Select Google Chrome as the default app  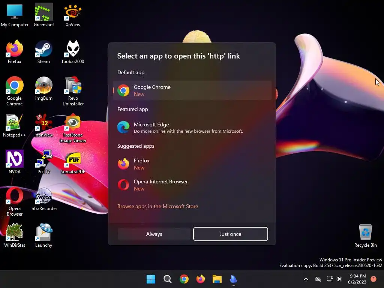tap(192, 90)
